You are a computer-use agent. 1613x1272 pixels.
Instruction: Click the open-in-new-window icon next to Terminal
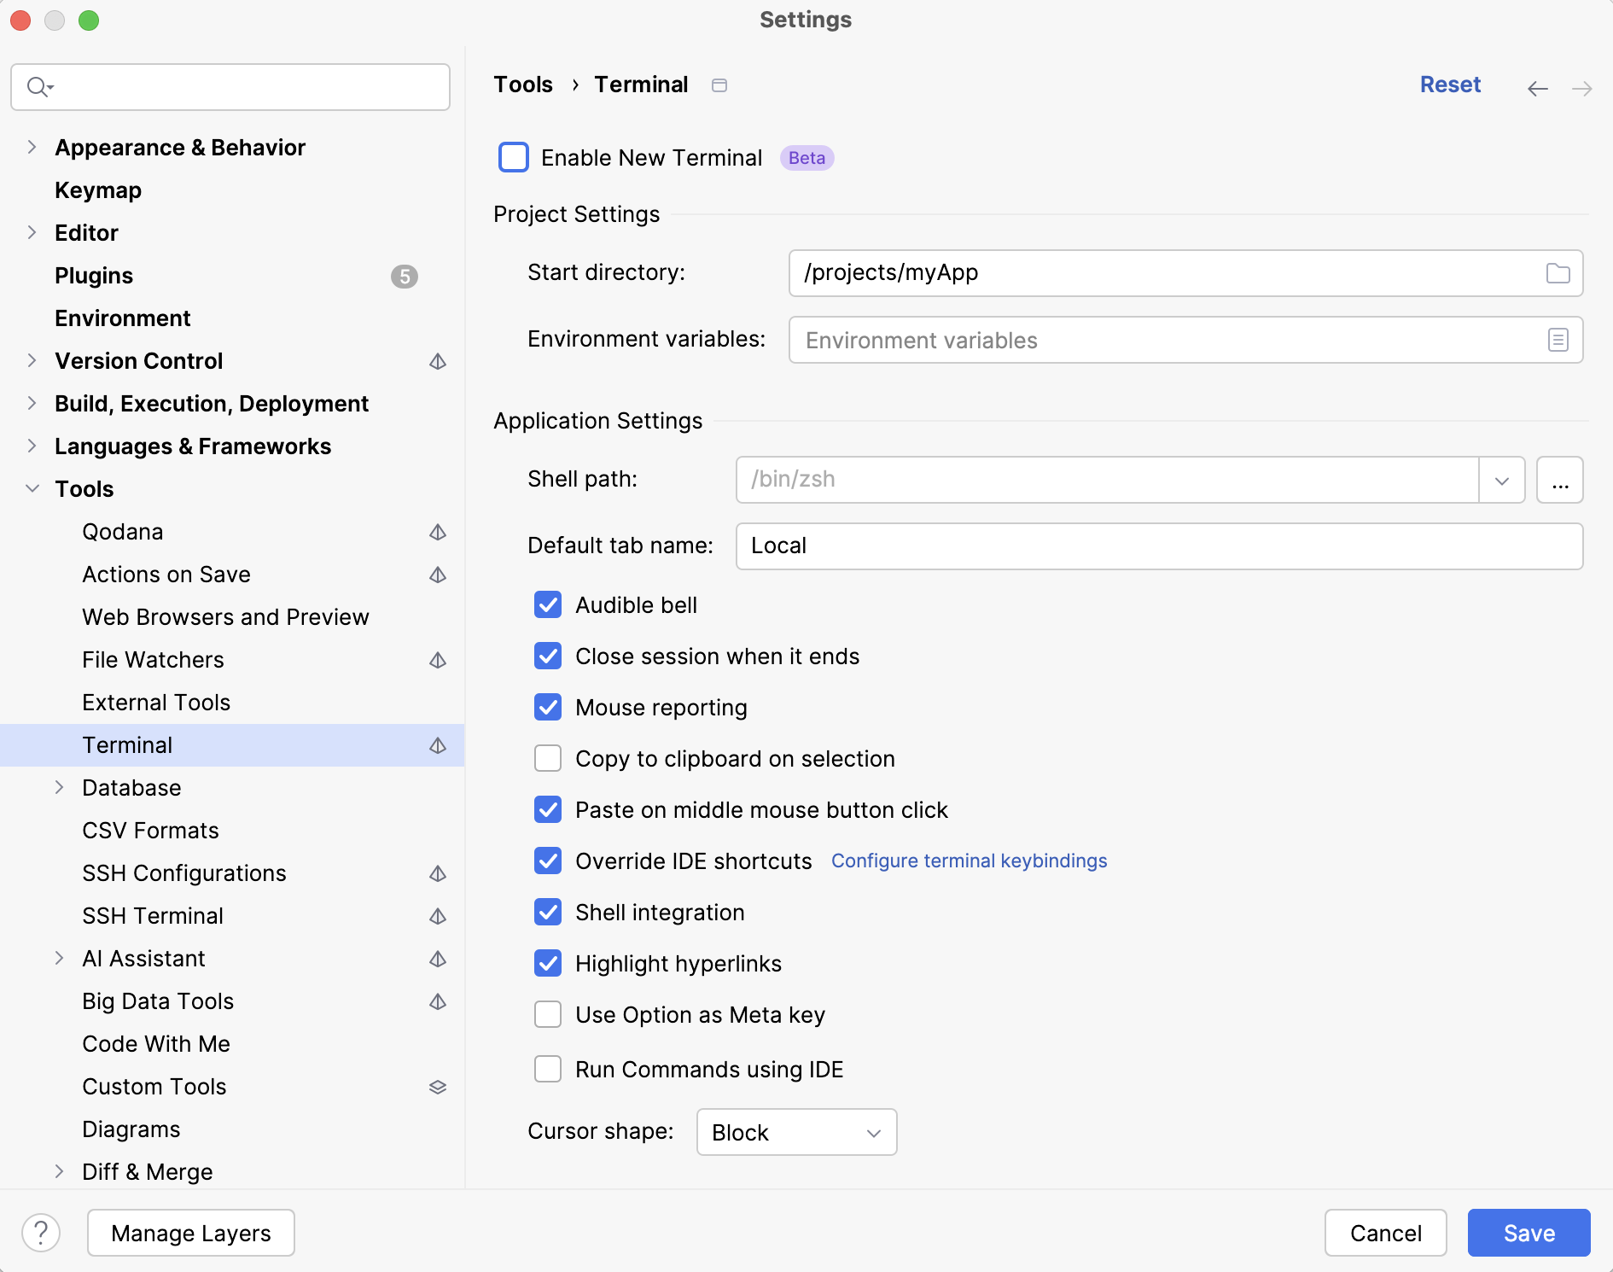719,85
